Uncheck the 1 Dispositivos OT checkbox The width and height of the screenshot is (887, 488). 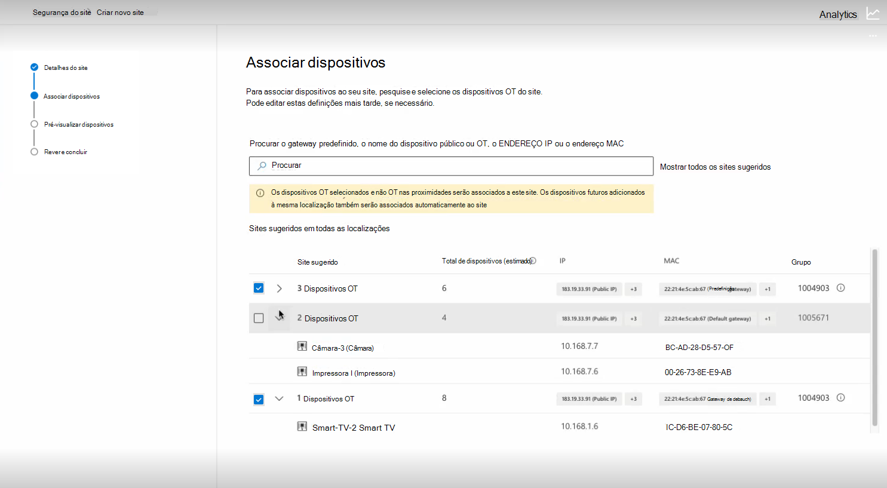pos(259,399)
